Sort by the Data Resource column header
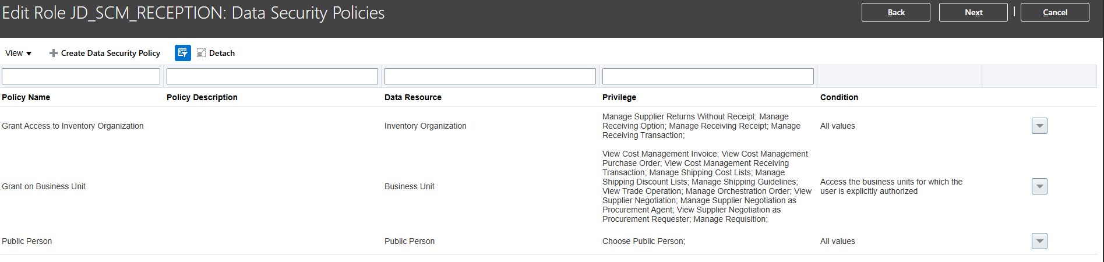This screenshot has width=1104, height=262. tap(413, 97)
